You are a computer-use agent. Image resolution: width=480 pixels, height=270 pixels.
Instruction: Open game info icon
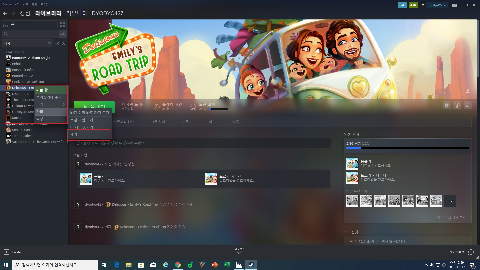point(457,105)
